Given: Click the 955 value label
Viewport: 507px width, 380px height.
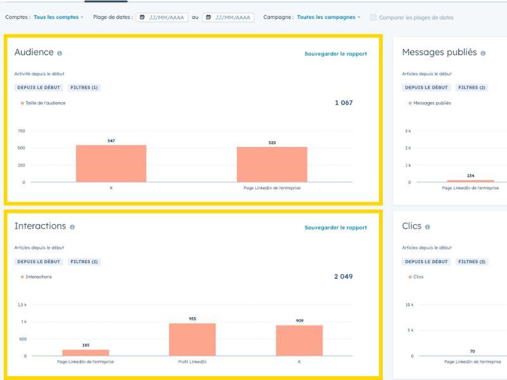Looking at the screenshot, I should pos(193,319).
